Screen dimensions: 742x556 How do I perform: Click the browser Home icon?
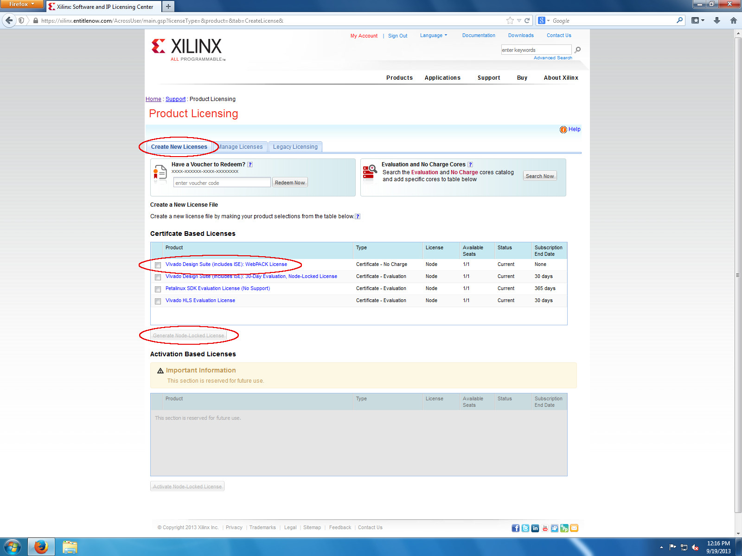coord(732,20)
